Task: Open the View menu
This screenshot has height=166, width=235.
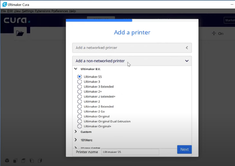Action: (x=17, y=11)
